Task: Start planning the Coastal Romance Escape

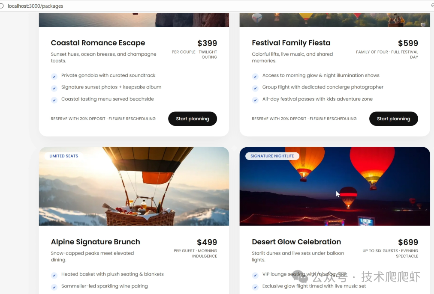Action: pyautogui.click(x=193, y=119)
